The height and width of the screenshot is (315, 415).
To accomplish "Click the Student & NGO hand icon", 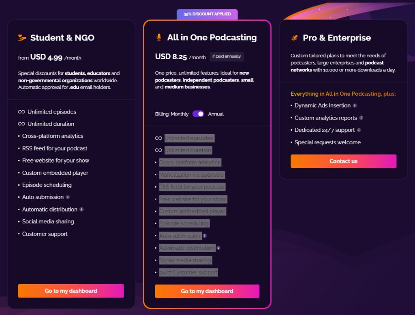I will [22, 38].
